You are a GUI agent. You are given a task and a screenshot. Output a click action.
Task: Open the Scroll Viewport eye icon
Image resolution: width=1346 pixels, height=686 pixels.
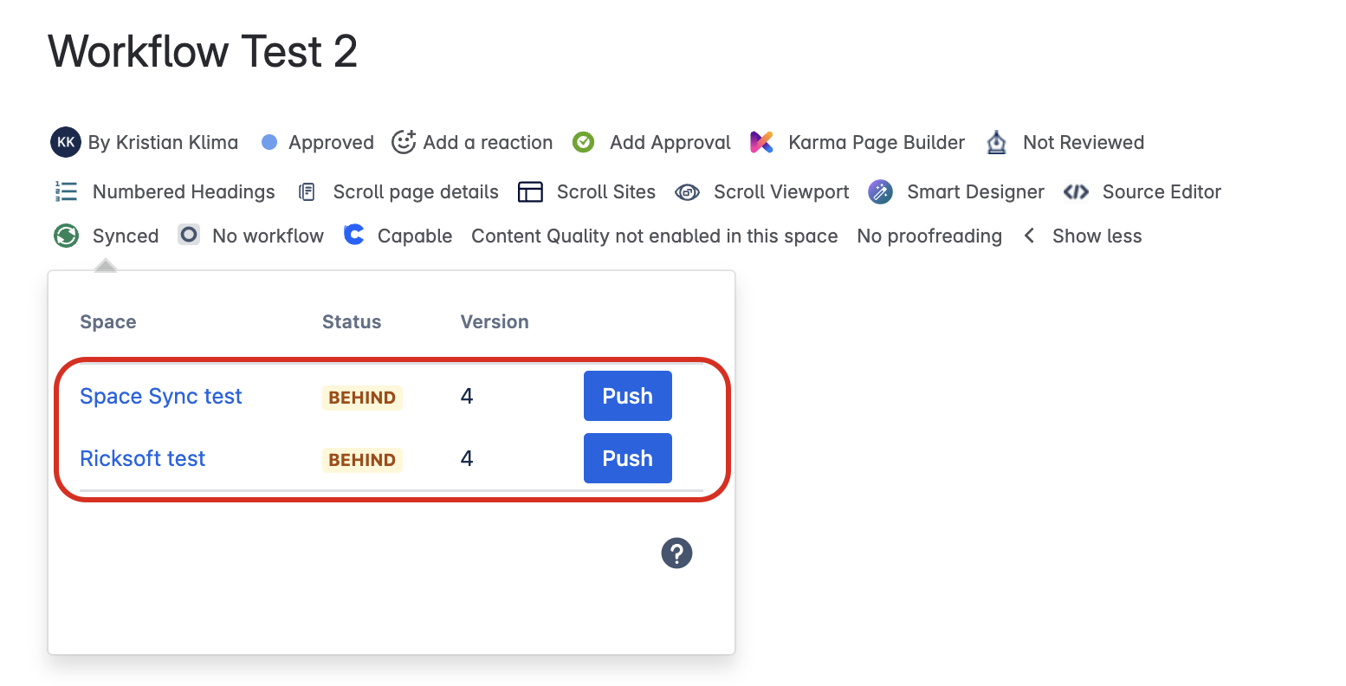coord(687,192)
